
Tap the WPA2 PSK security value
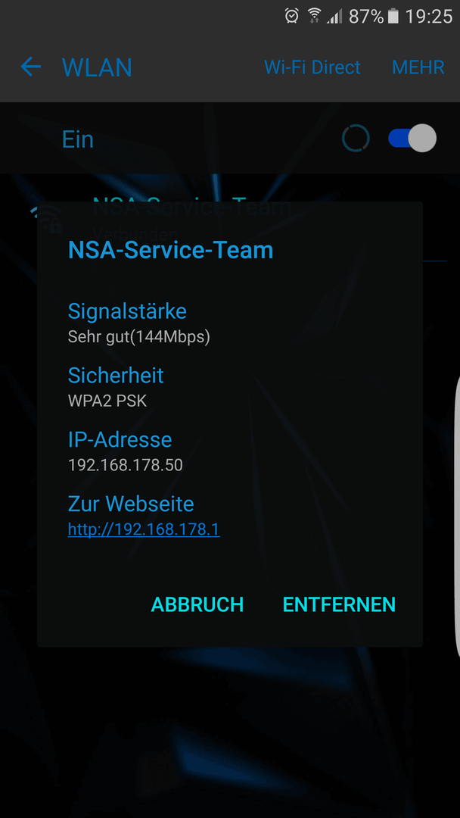(107, 401)
